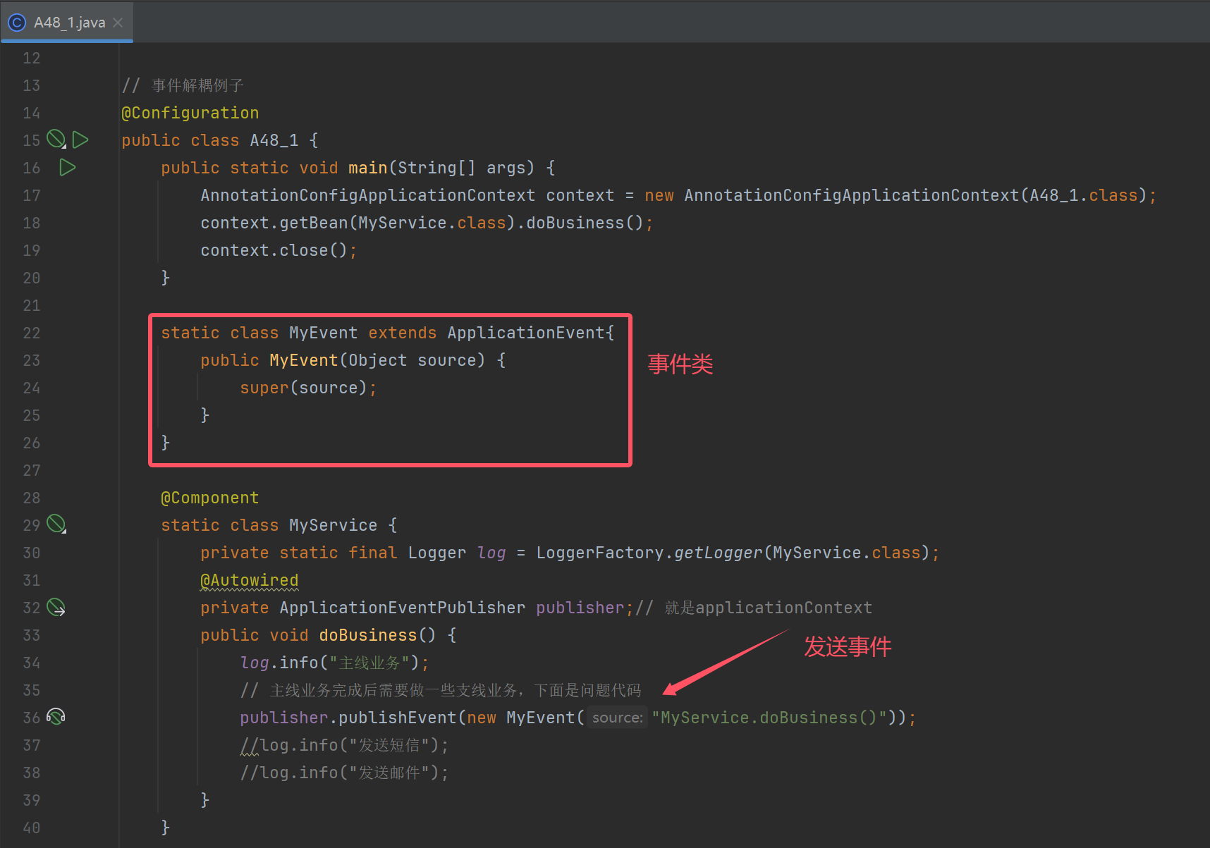
Task: Click the MyEvent constructor name on line 23
Action: [304, 360]
